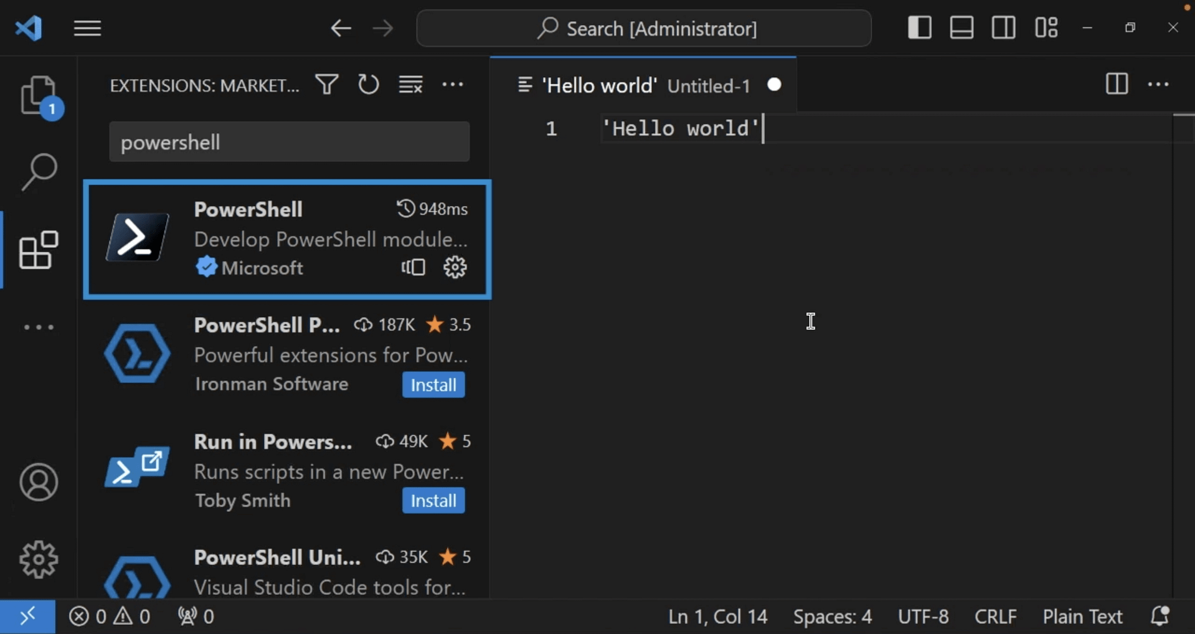The height and width of the screenshot is (634, 1195).
Task: Change language mode from Plain Text
Action: pos(1082,617)
